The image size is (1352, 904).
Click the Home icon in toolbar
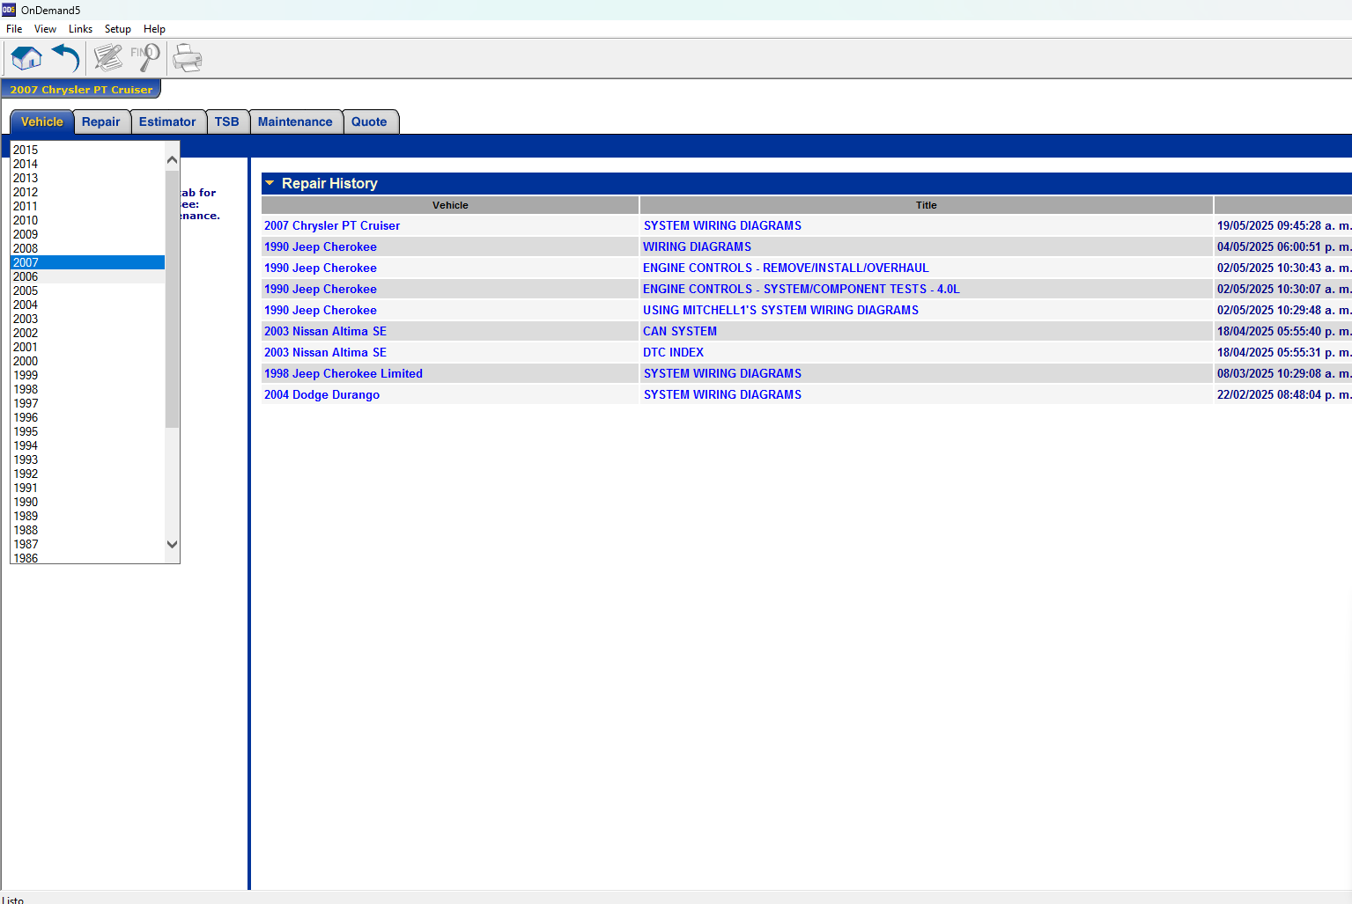point(26,59)
